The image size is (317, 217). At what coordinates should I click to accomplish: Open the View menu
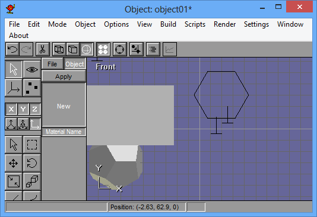(145, 24)
